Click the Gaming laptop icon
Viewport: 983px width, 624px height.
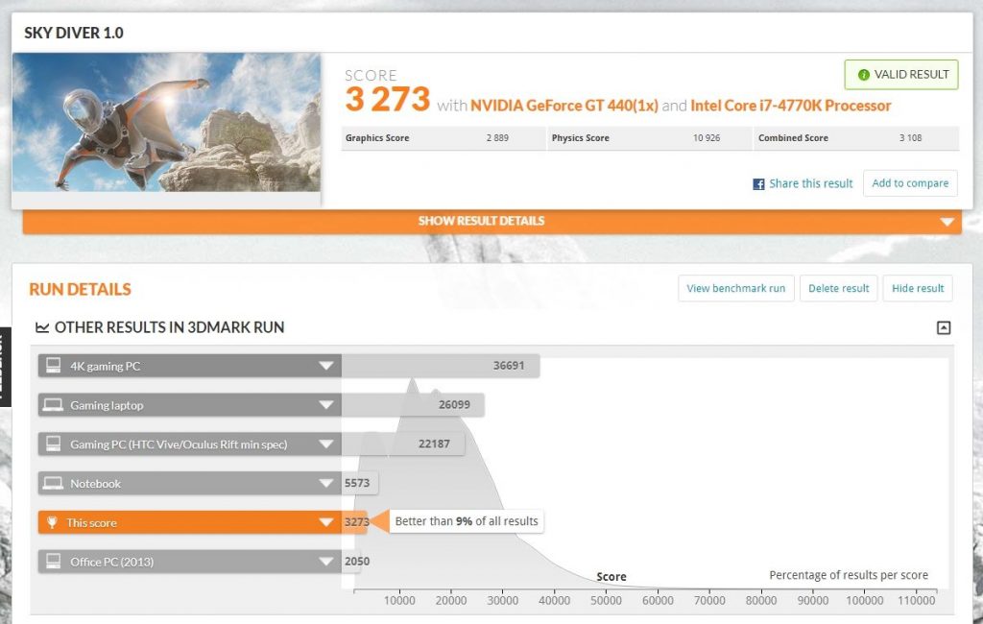click(x=54, y=405)
